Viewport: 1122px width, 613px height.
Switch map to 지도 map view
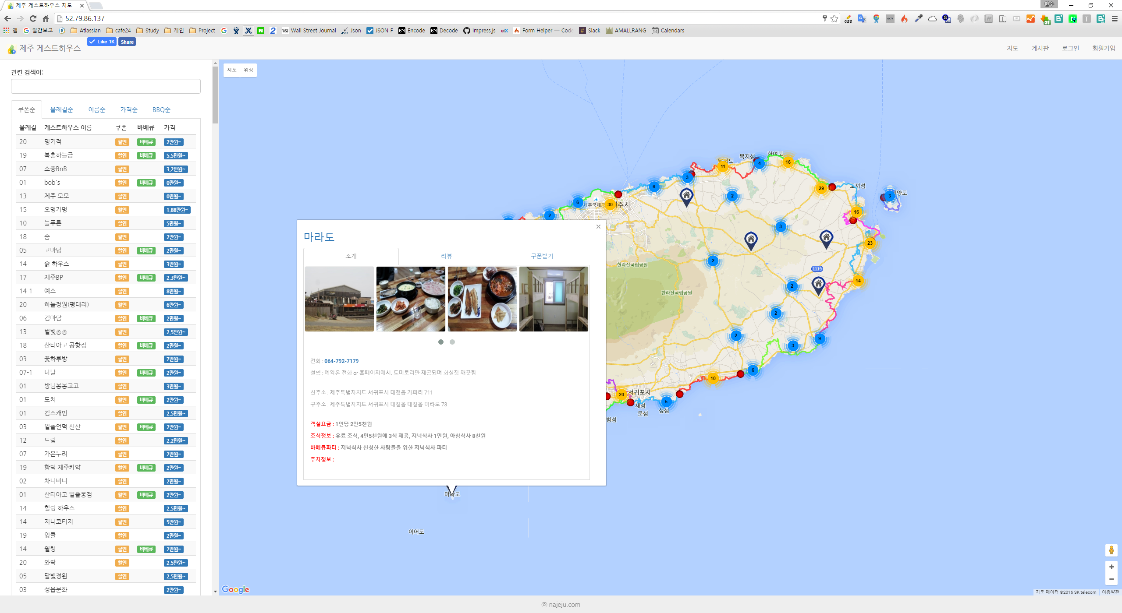point(232,70)
